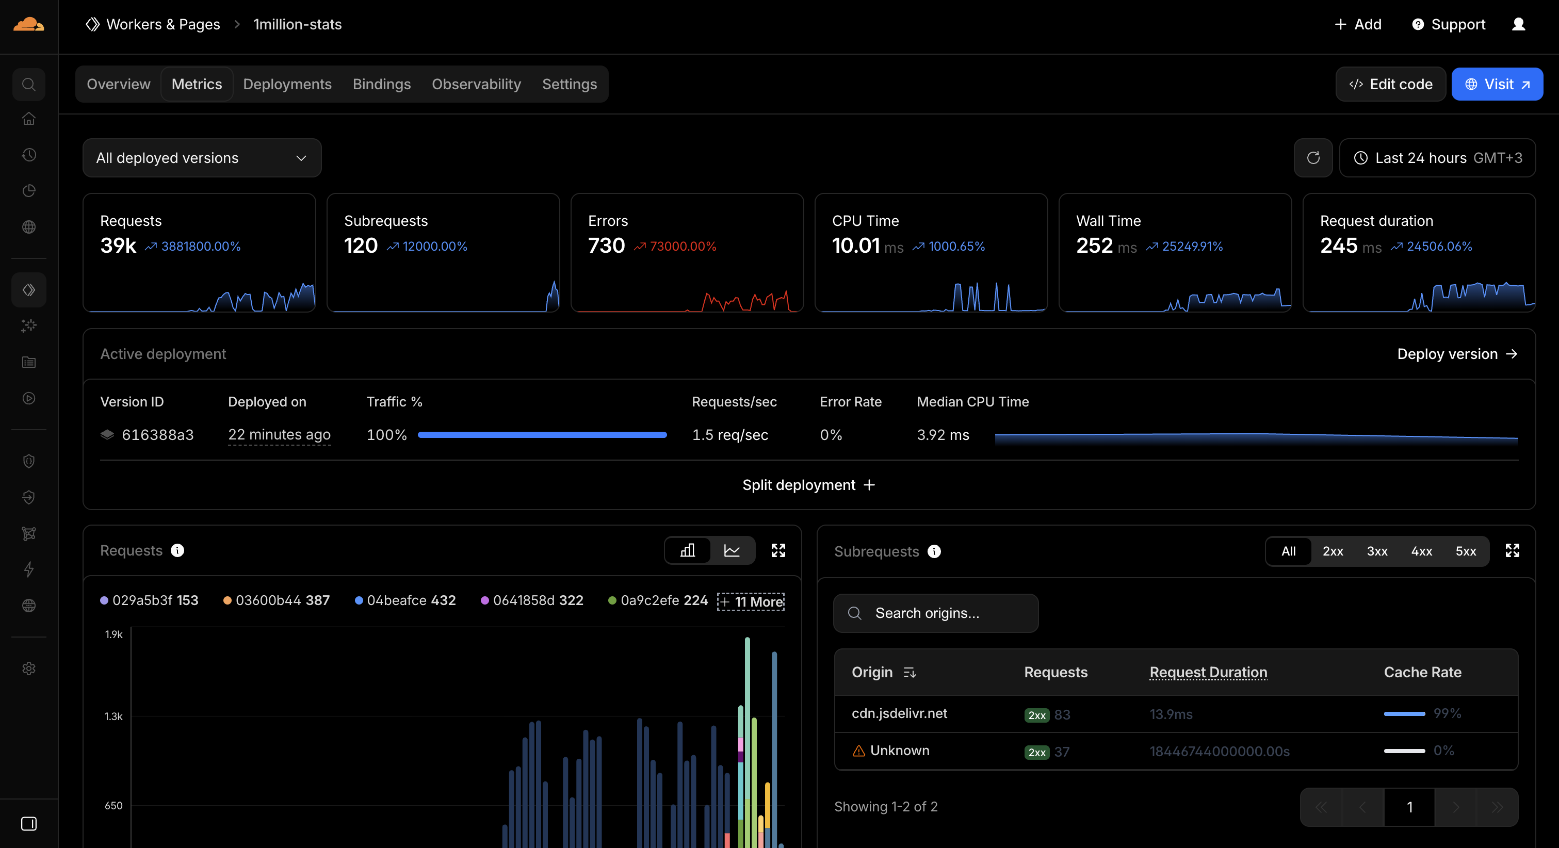
Task: Open the sidebar search icon
Action: click(28, 84)
